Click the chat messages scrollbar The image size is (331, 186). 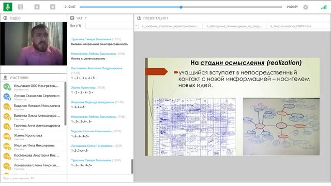(132, 166)
